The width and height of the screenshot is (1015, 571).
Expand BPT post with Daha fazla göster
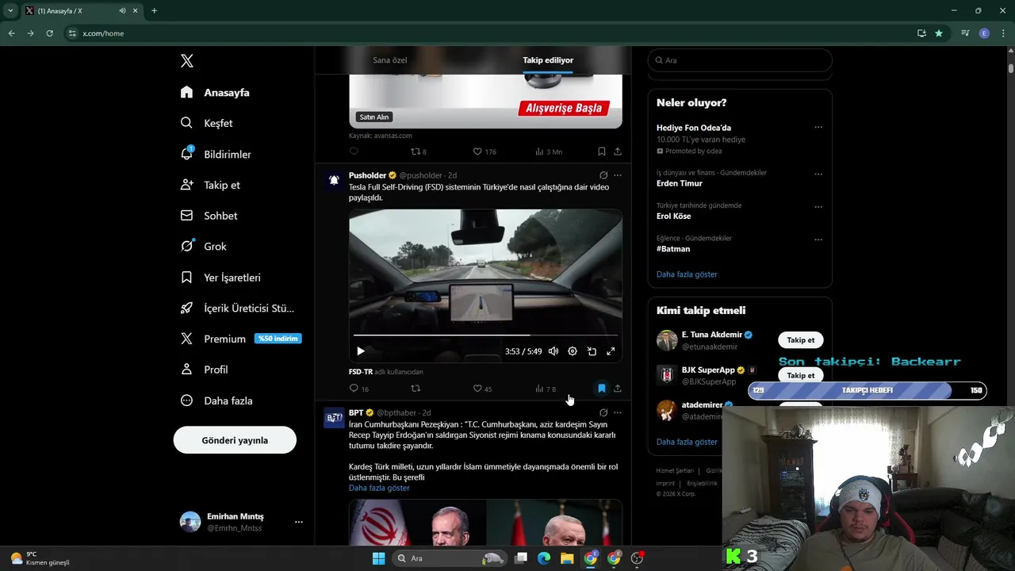coord(379,488)
